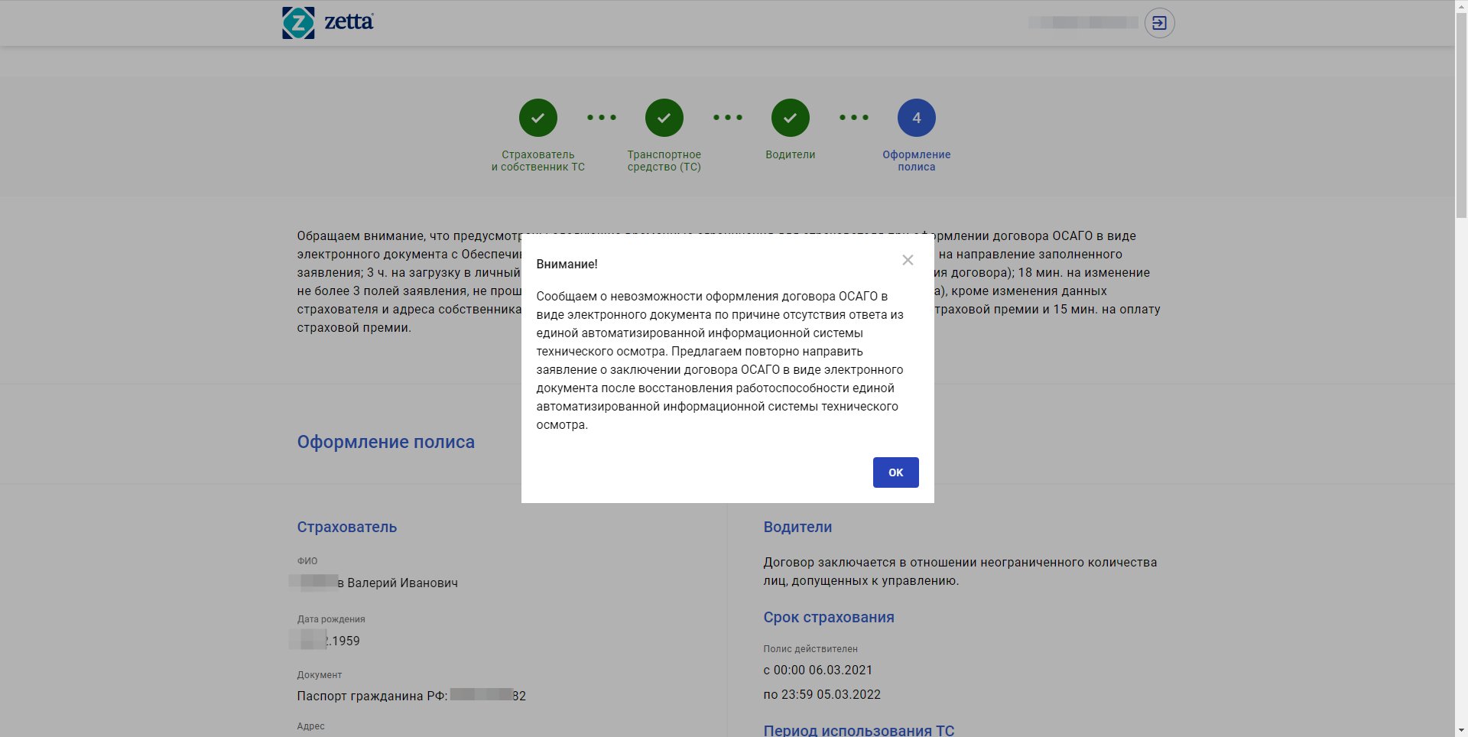Click the Страхователь section heading
This screenshot has width=1468, height=737.
346,527
